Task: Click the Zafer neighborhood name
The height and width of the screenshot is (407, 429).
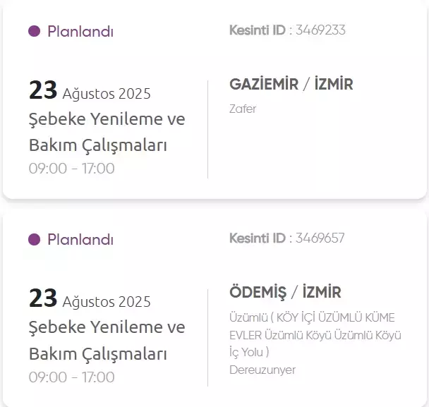Action: (243, 109)
